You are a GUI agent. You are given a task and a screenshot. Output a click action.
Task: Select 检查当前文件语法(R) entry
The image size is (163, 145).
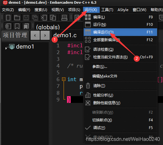tap(120, 57)
